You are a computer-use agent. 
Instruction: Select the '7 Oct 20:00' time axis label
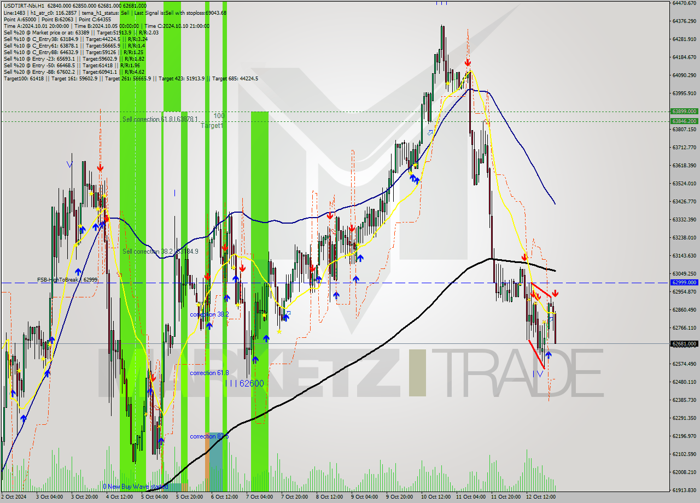coord(295,497)
